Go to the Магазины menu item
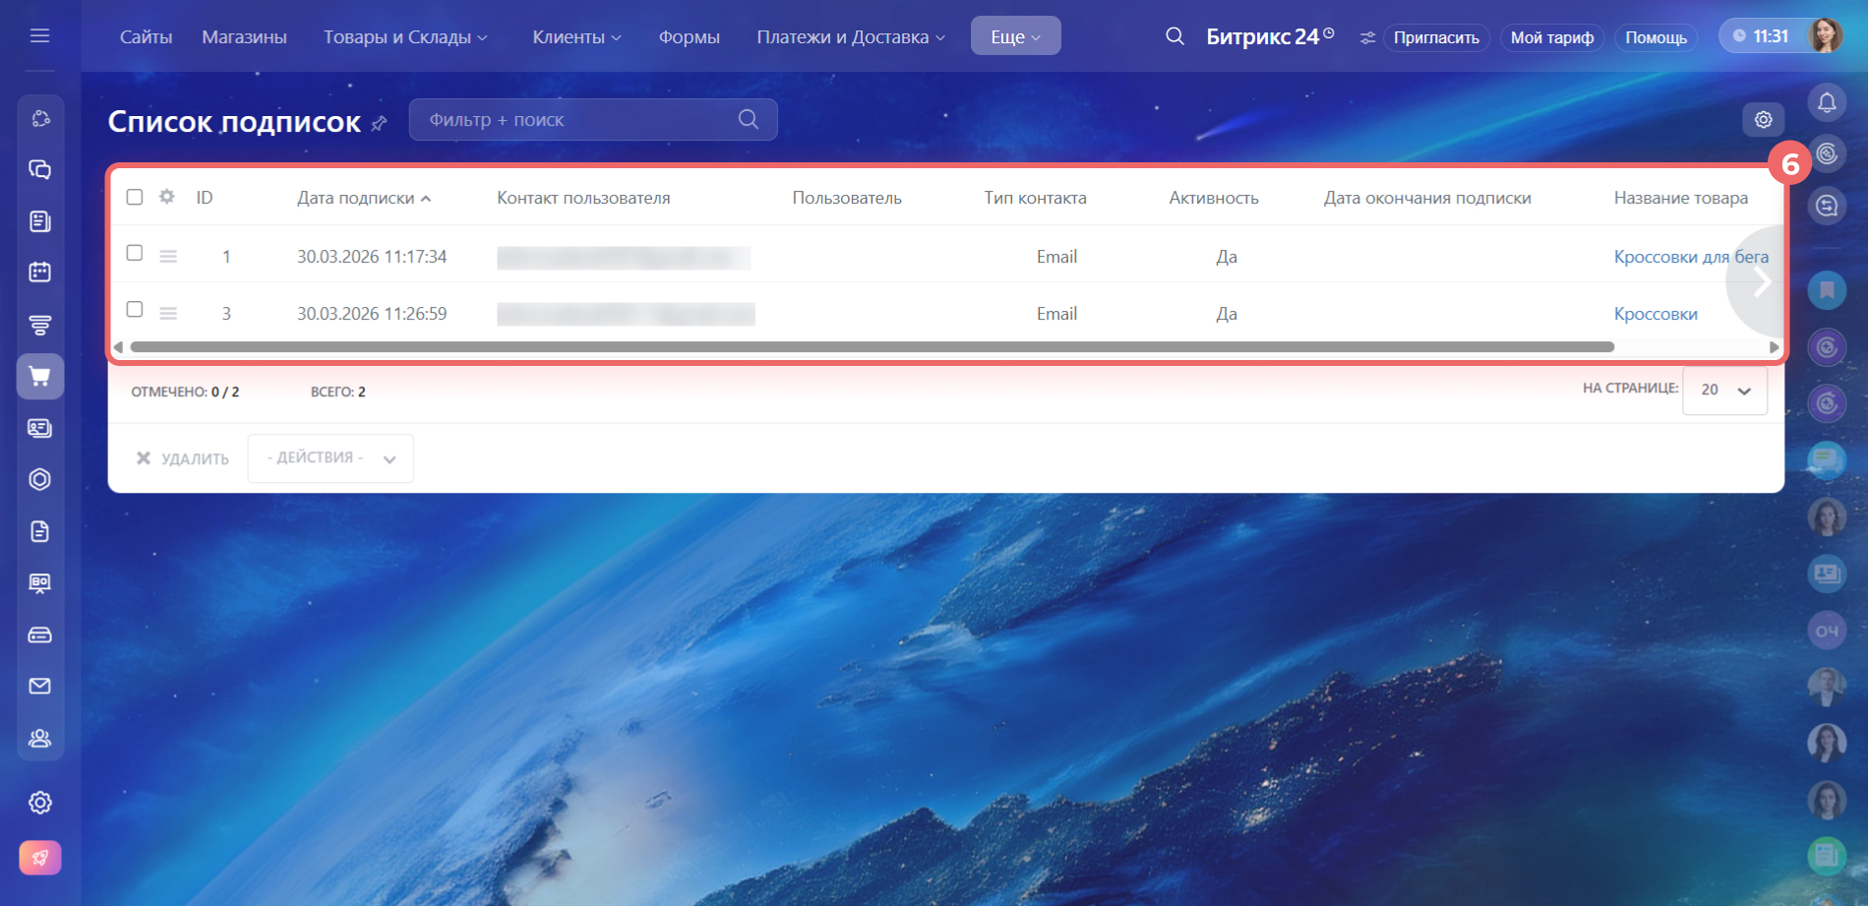1868x906 pixels. point(244,36)
